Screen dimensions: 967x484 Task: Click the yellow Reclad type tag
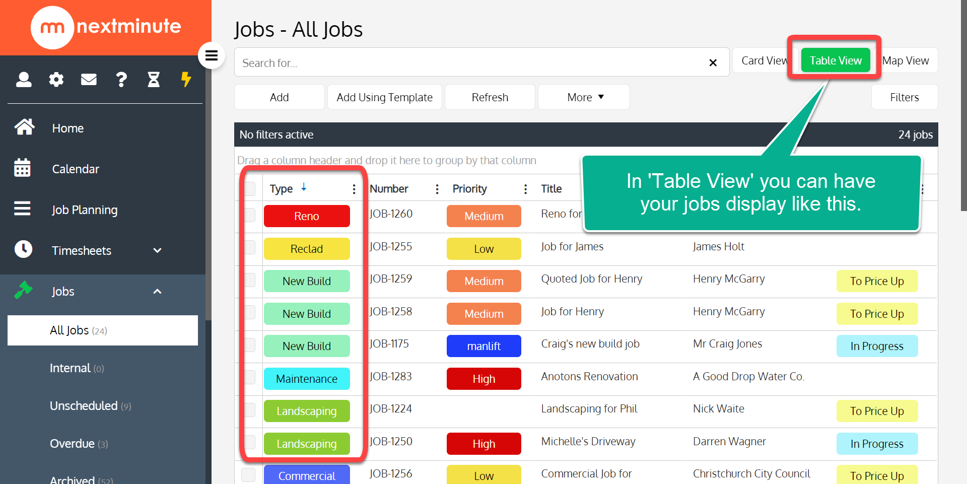[307, 249]
